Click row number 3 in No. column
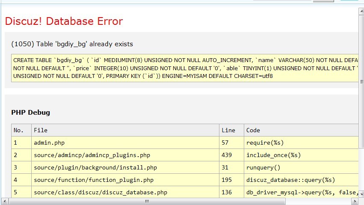The width and height of the screenshot is (364, 205). (x=21, y=167)
